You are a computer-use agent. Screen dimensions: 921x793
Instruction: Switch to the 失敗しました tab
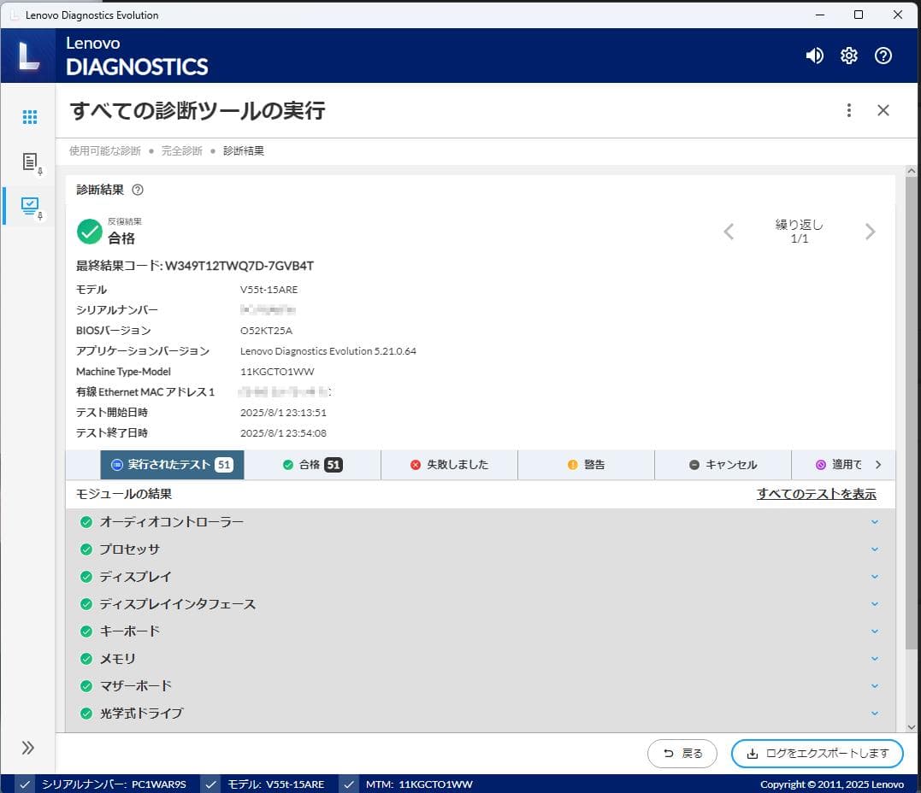(x=449, y=464)
